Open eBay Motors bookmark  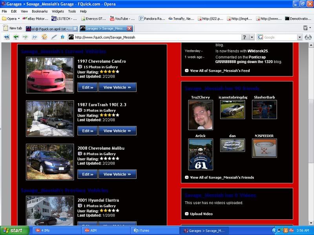click(35, 18)
